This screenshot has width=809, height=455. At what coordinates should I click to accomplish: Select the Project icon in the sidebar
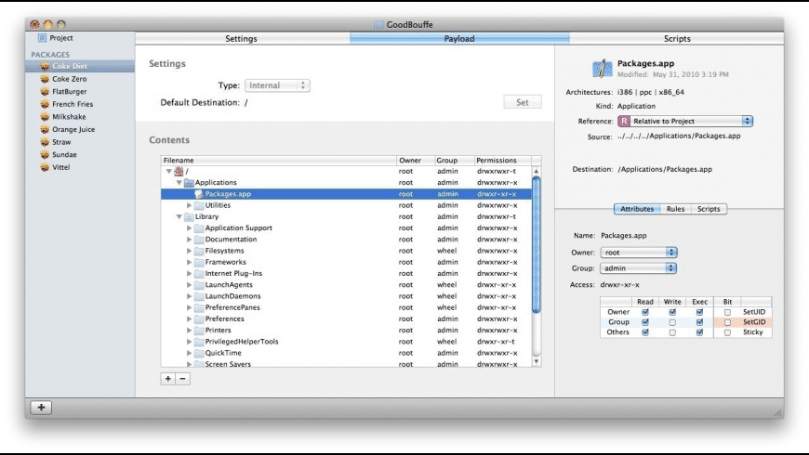pos(42,38)
